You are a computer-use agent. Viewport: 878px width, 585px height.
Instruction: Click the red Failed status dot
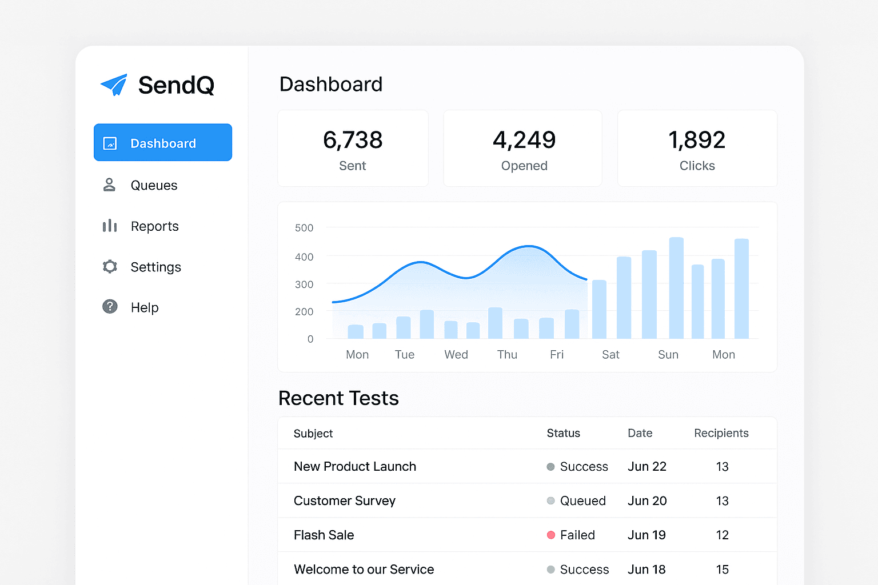point(551,535)
